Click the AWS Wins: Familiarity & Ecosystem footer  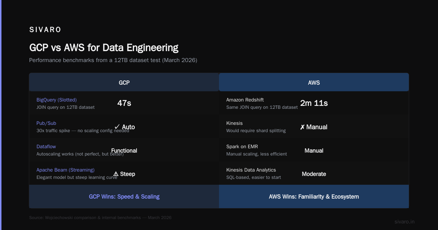314,196
